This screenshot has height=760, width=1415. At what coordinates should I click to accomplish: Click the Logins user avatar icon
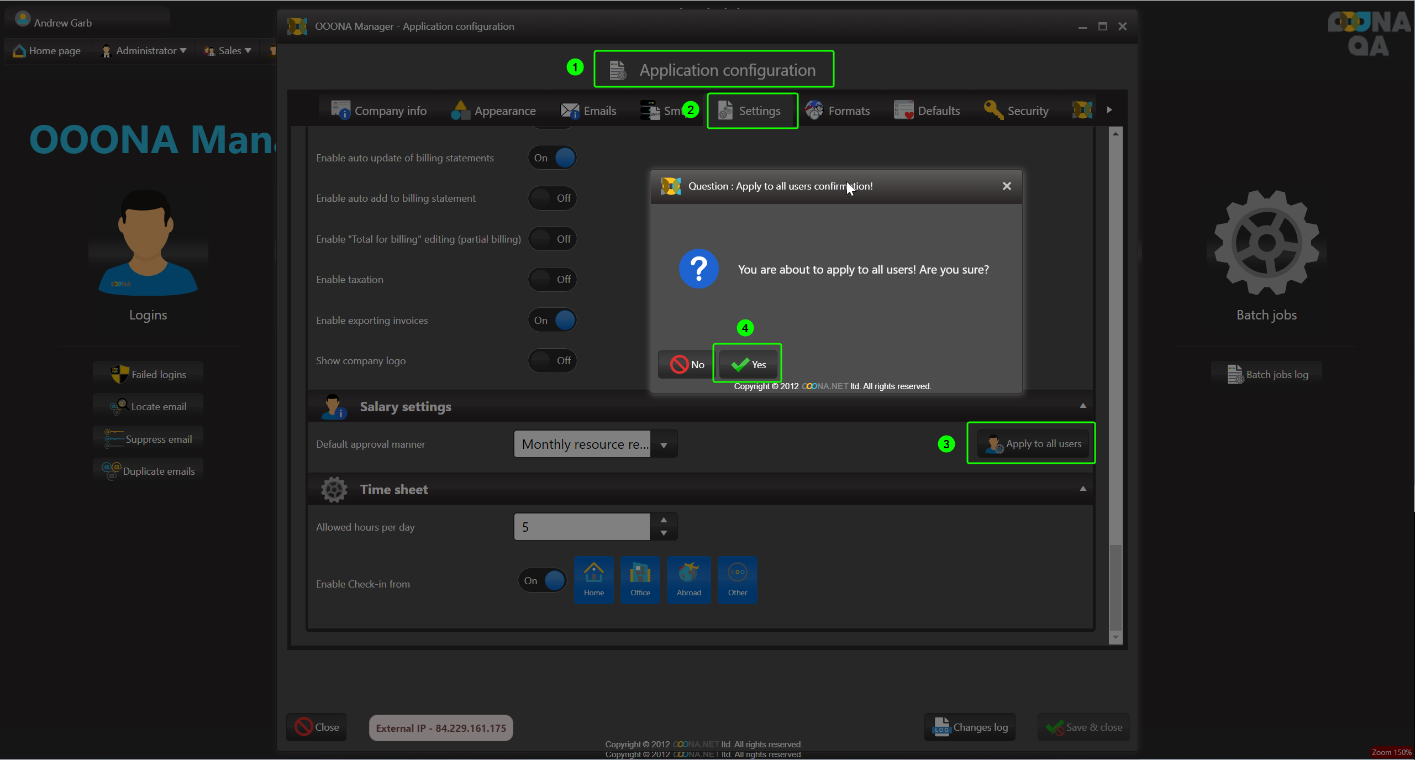point(148,243)
